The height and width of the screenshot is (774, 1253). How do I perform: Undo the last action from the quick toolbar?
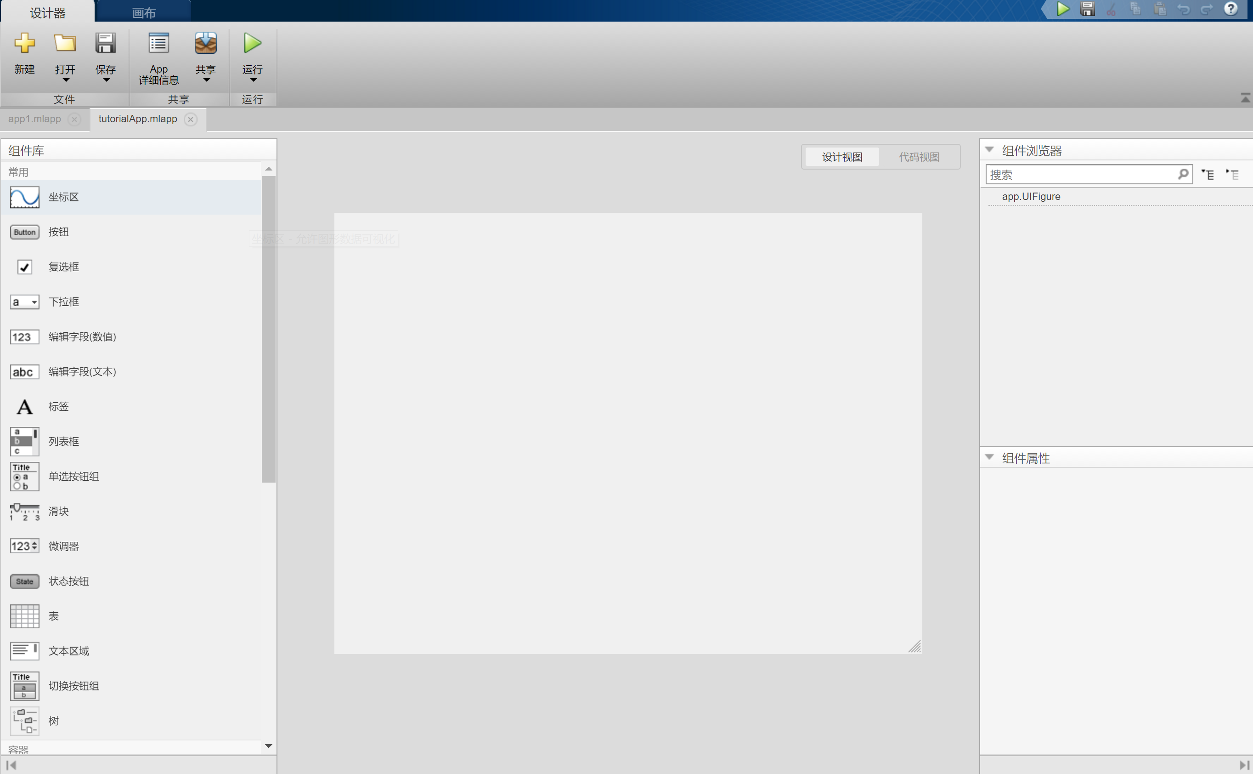point(1185,9)
